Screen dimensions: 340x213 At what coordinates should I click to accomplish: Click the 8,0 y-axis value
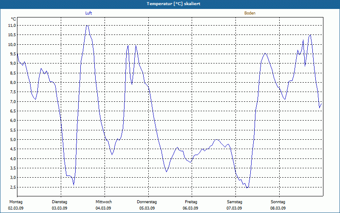click(13, 83)
